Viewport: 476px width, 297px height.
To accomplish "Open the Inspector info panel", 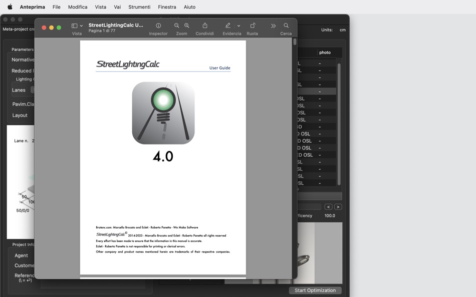I will pyautogui.click(x=158, y=26).
